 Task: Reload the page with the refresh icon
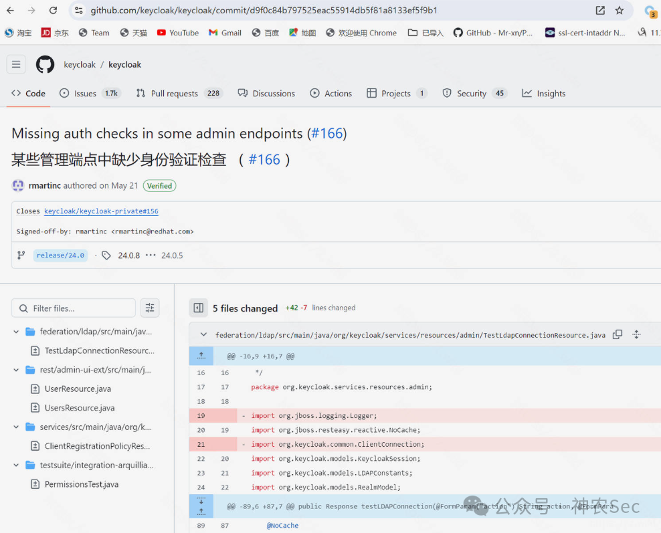click(x=53, y=10)
